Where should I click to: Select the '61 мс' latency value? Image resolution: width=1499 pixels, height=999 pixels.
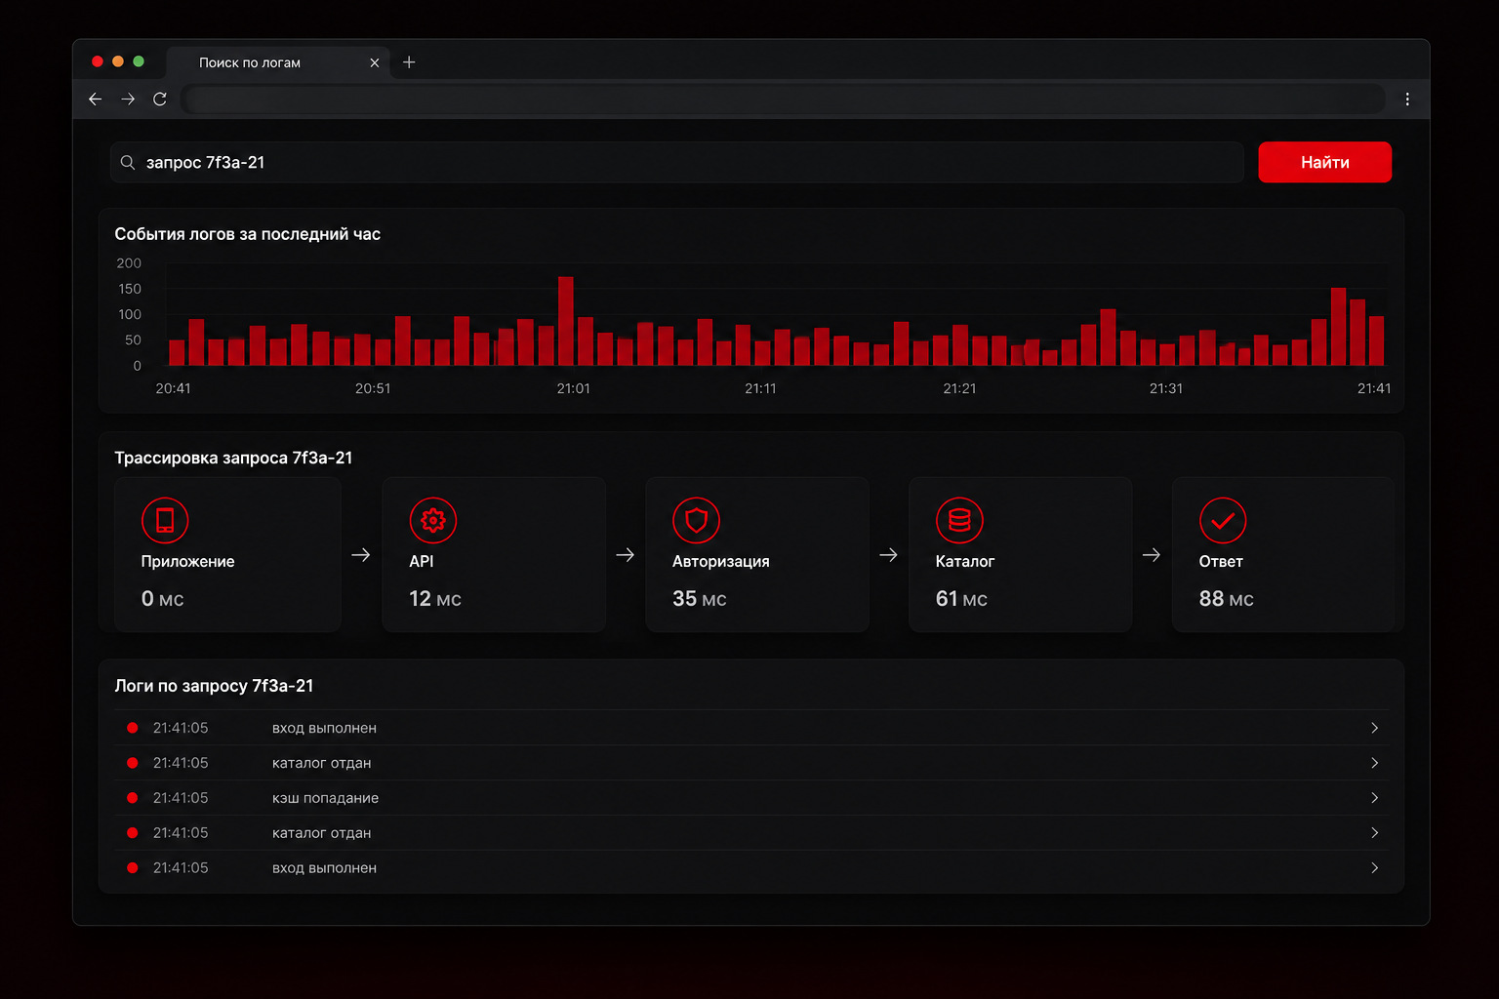pyautogui.click(x=961, y=599)
